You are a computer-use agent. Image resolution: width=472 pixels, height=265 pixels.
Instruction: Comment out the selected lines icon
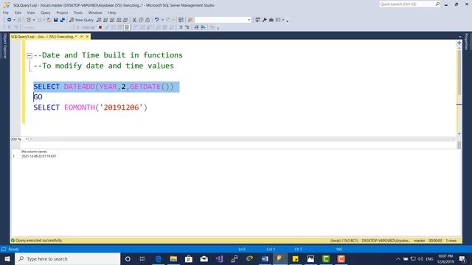click(181, 27)
